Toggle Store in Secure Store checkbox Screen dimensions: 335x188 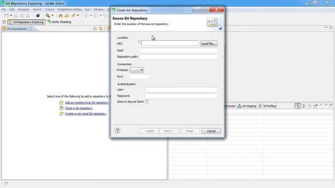(147, 102)
